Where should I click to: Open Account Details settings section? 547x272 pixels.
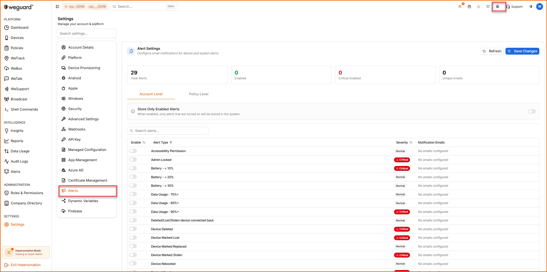point(87,47)
